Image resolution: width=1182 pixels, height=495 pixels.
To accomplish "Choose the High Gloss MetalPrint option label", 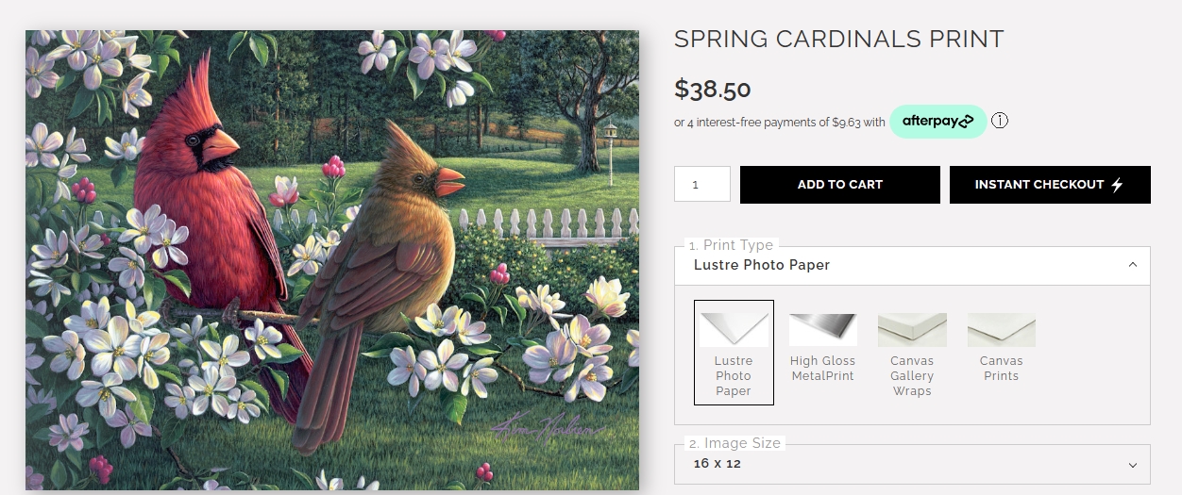I will [823, 369].
